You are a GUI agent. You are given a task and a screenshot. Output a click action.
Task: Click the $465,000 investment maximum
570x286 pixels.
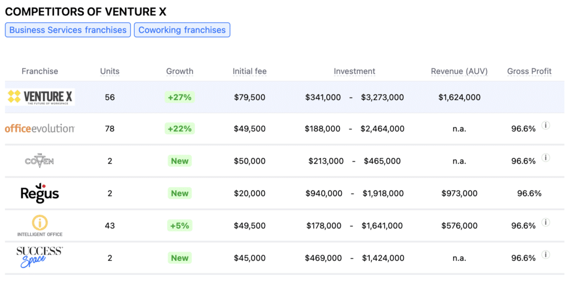tap(382, 161)
